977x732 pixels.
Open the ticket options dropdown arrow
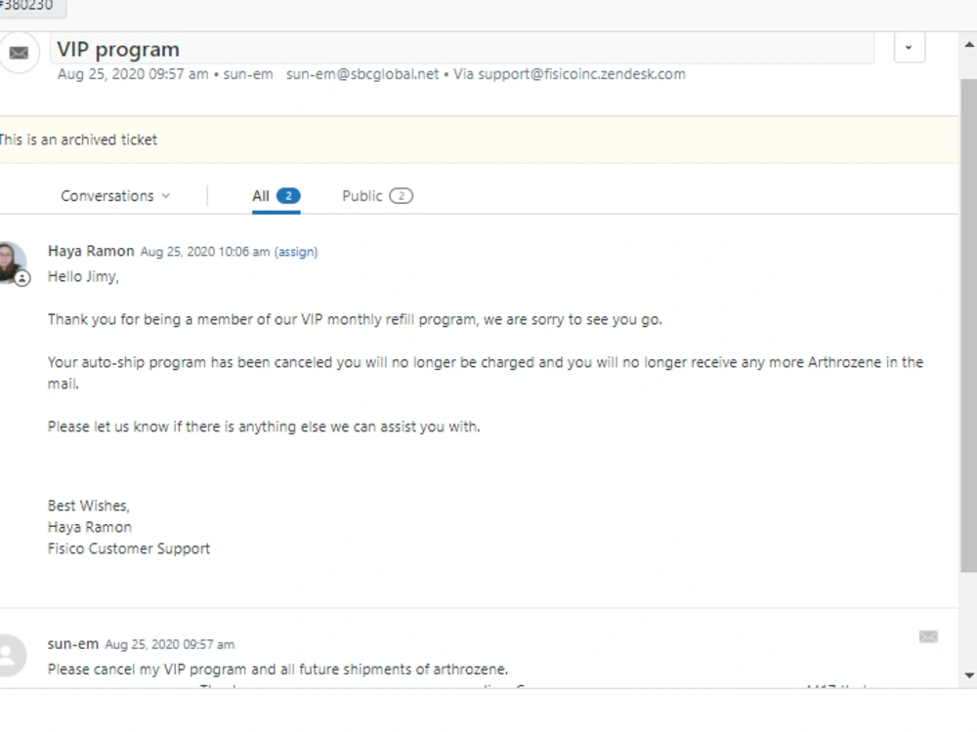909,47
